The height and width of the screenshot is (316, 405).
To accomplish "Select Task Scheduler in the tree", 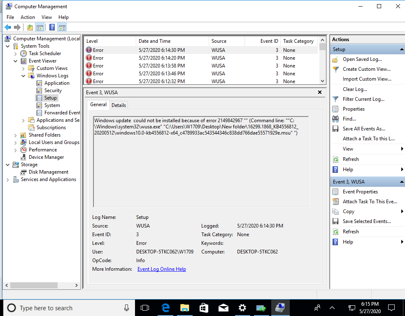I will (x=45, y=53).
